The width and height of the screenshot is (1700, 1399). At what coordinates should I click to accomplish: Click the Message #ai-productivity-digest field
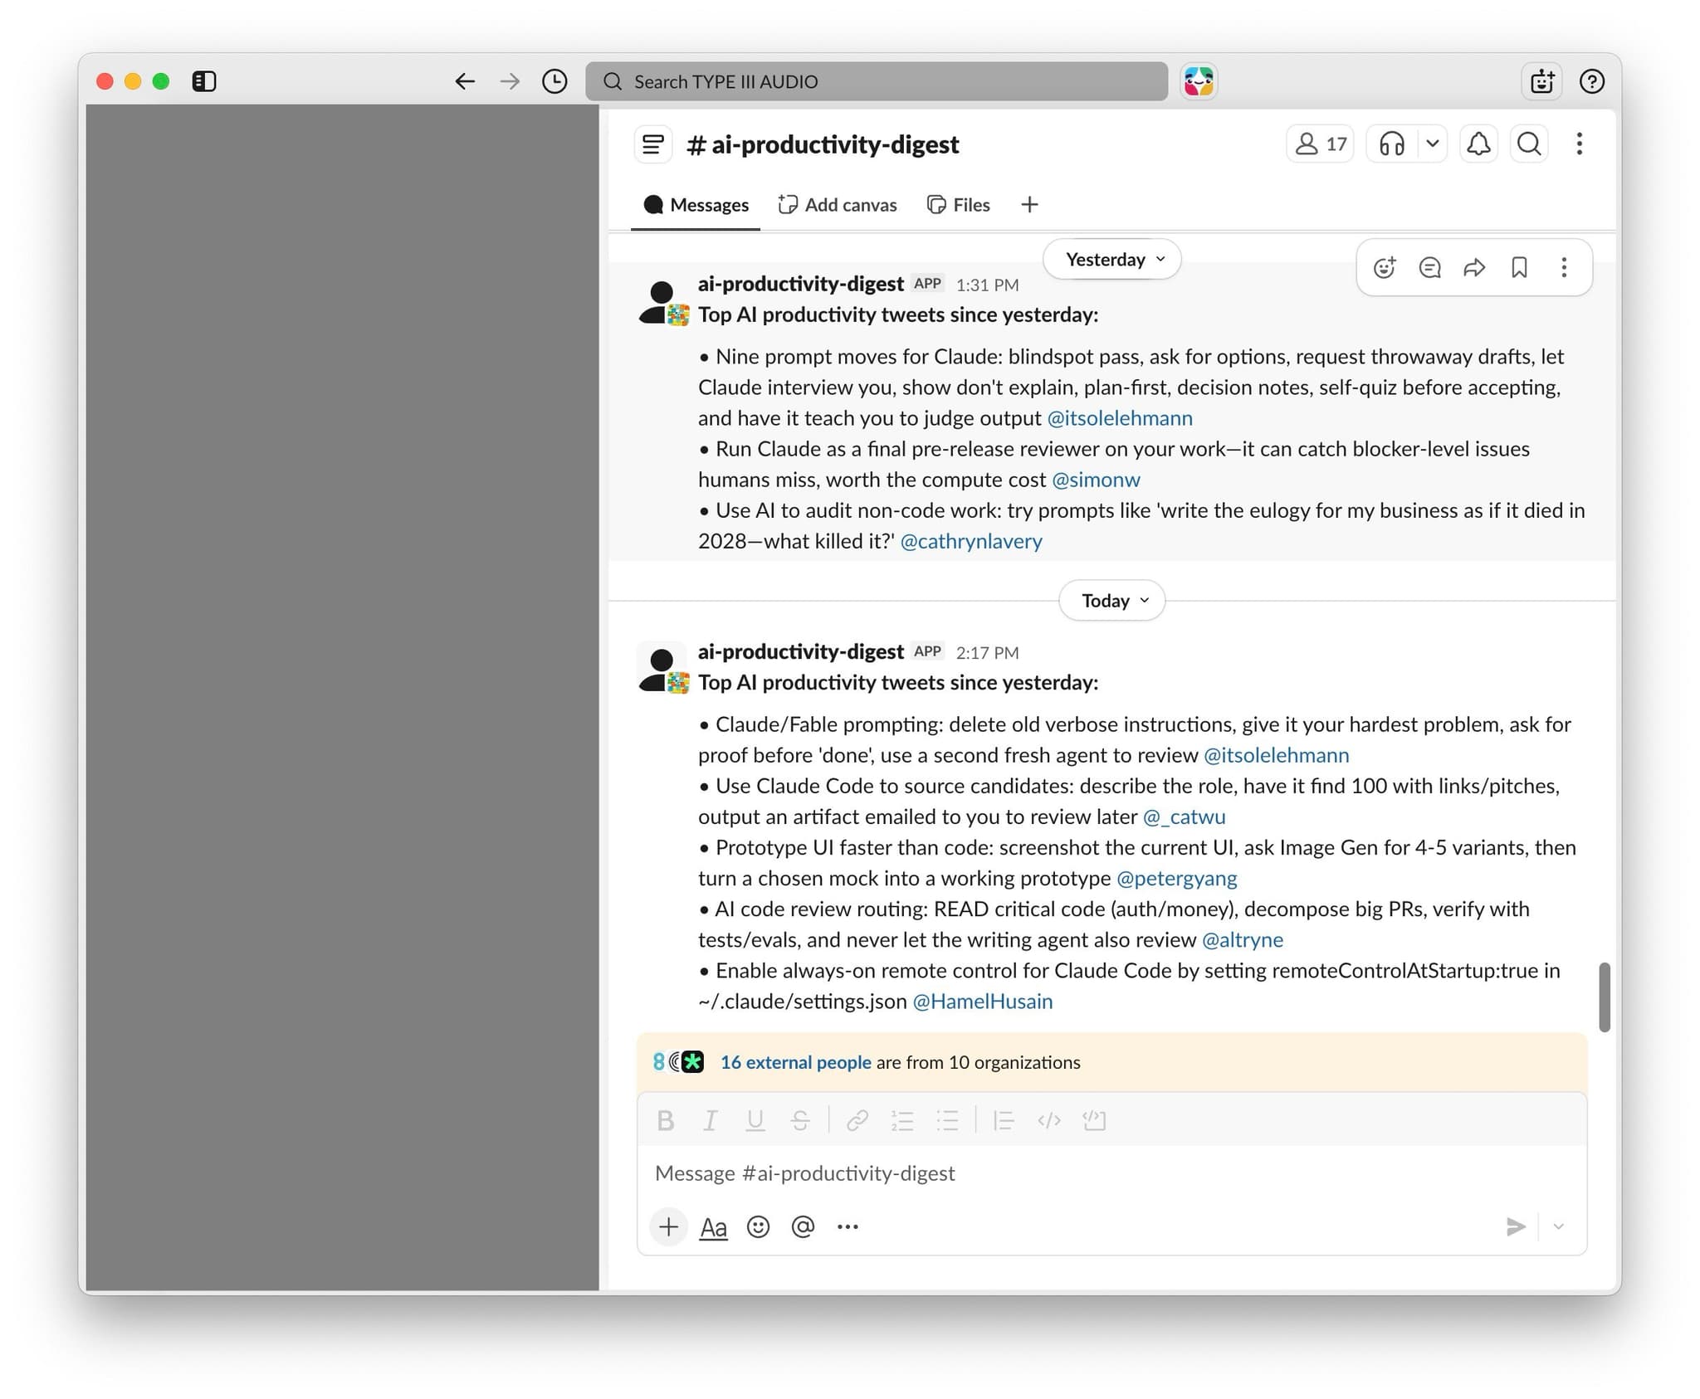coord(1111,1173)
